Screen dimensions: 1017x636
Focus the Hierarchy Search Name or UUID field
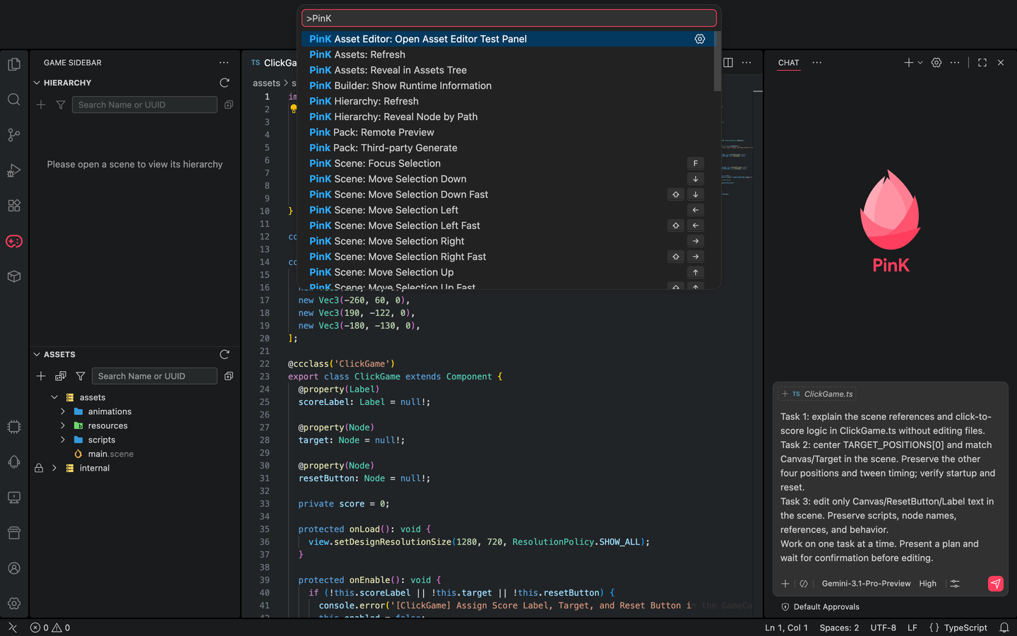144,105
